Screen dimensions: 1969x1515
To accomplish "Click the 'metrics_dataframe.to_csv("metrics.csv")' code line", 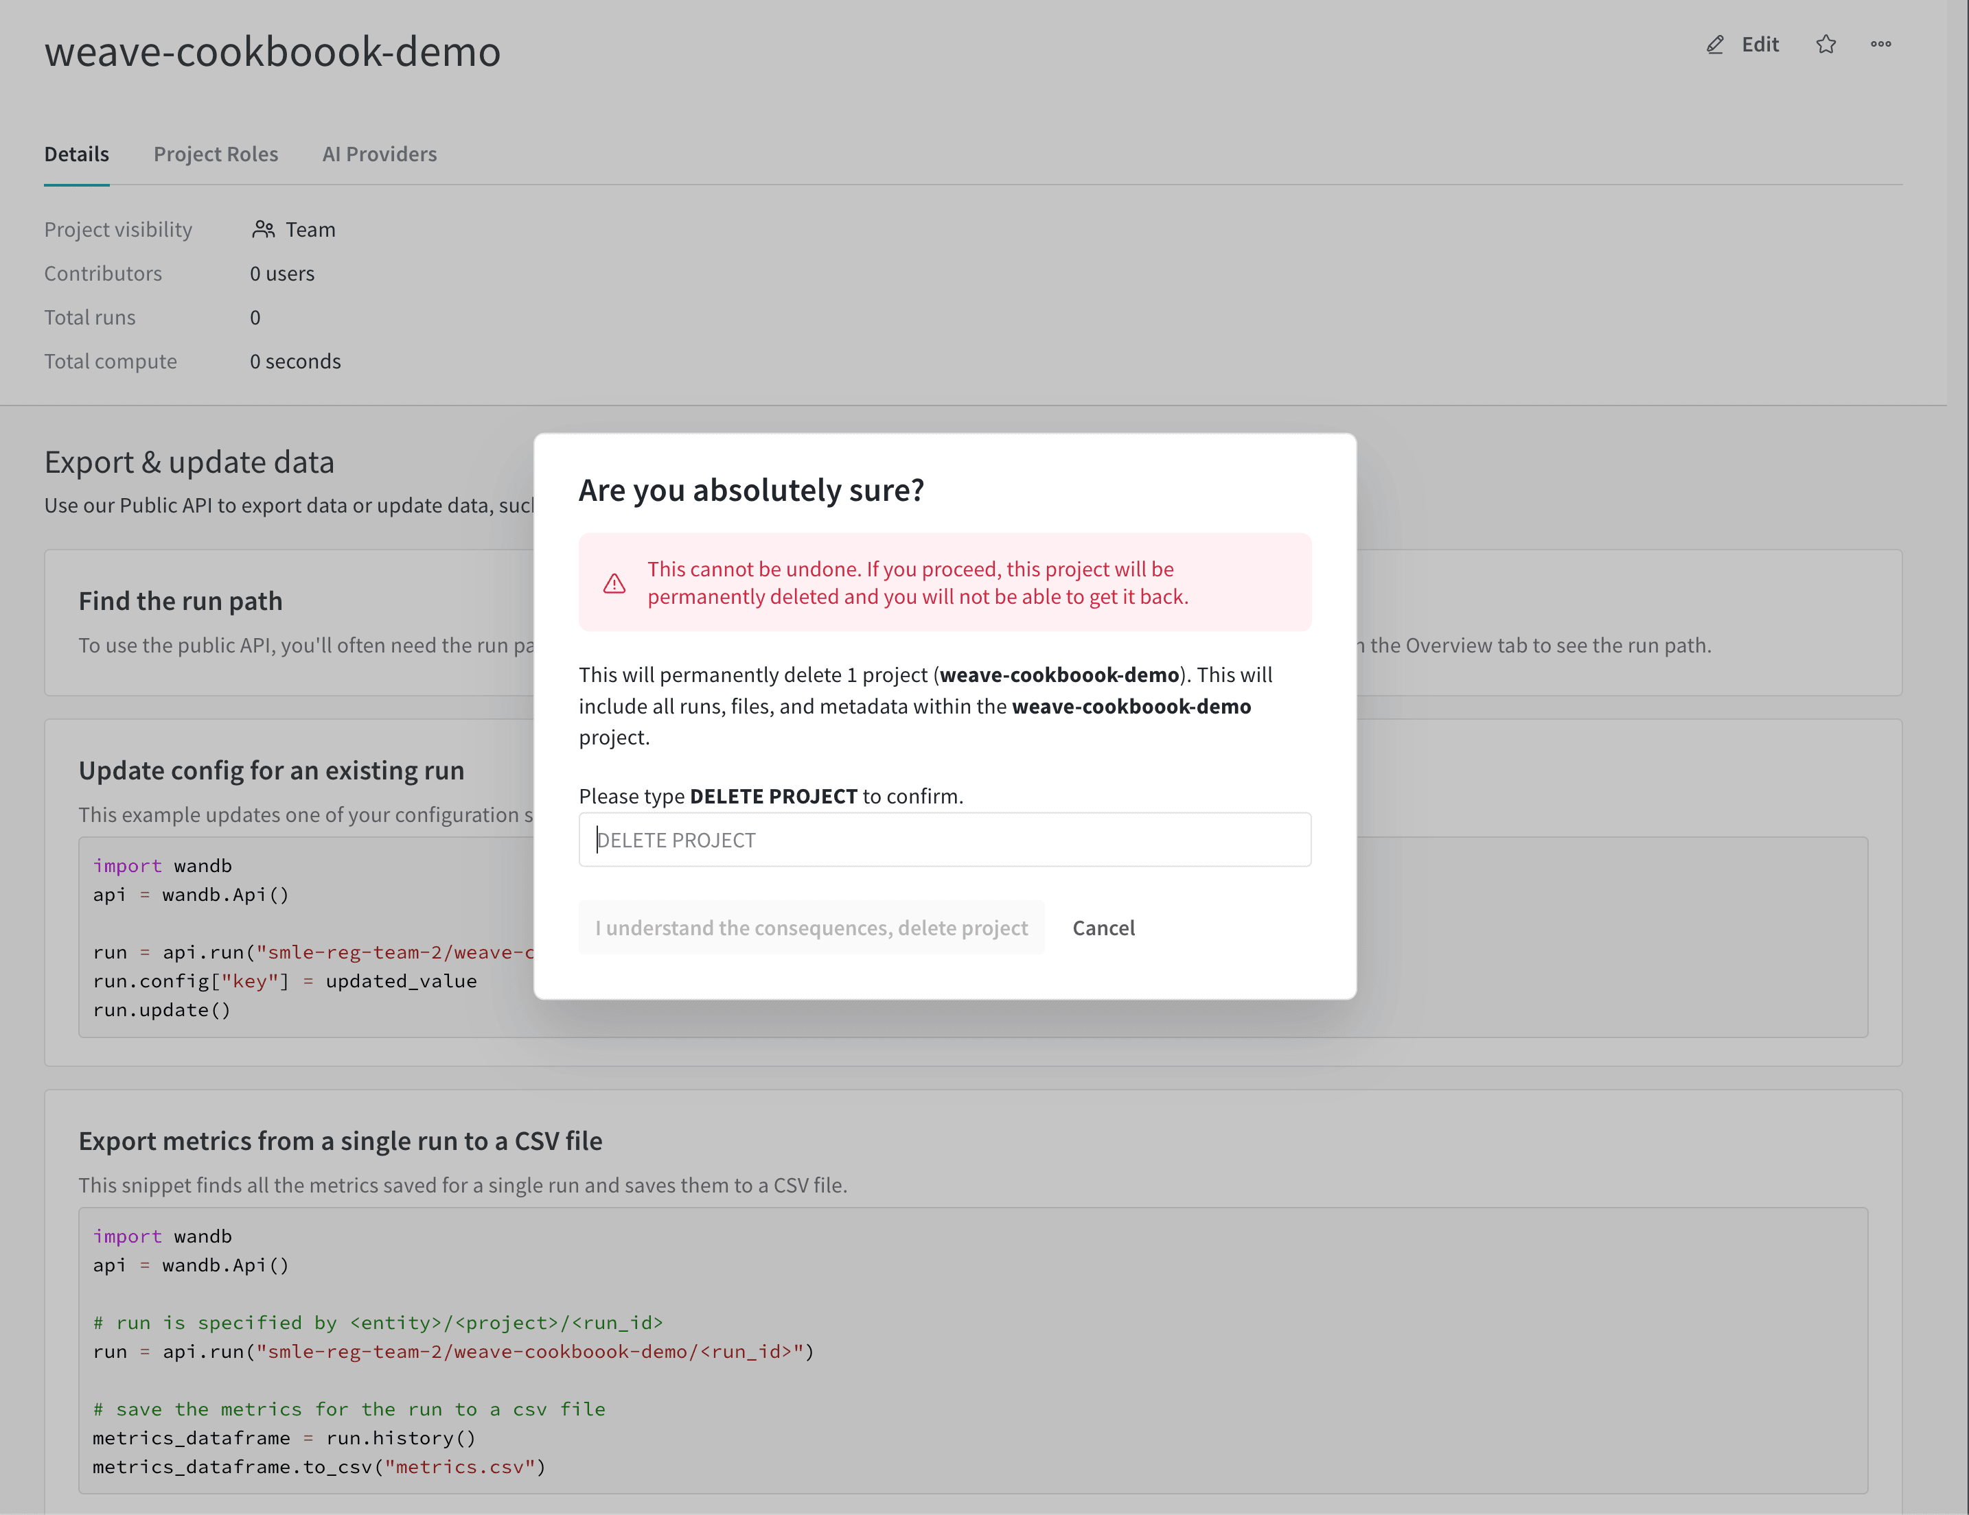I will click(x=319, y=1466).
